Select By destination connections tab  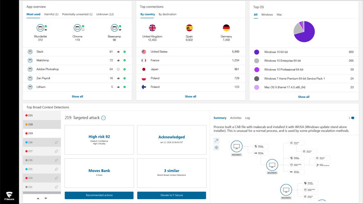168,14
